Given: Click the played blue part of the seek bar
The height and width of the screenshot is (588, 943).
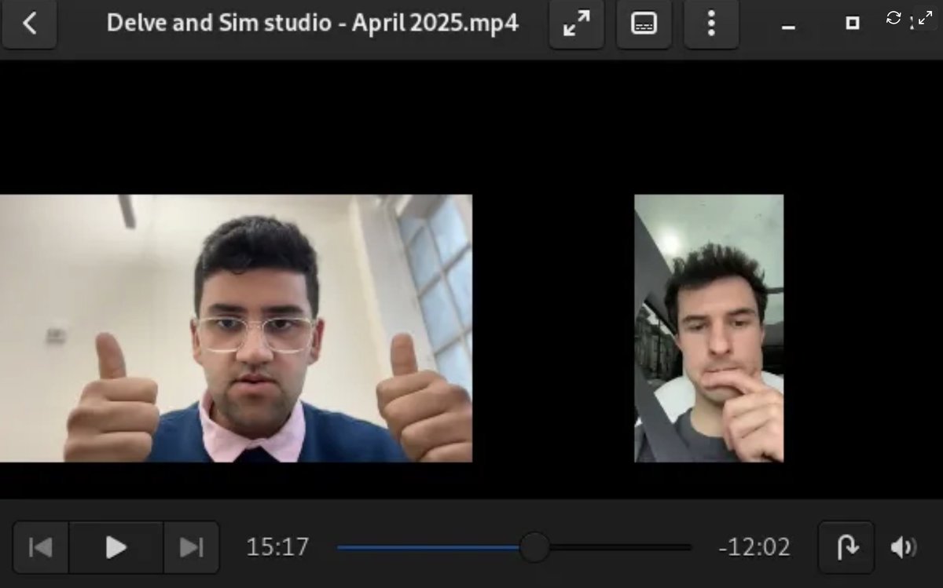Looking at the screenshot, I should click(x=429, y=547).
